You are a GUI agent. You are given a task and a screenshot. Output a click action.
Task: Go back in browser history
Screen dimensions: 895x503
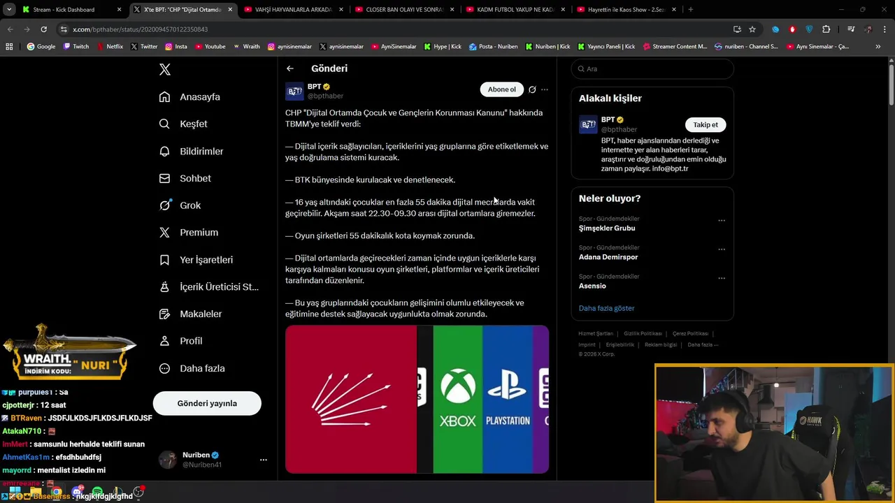10,29
